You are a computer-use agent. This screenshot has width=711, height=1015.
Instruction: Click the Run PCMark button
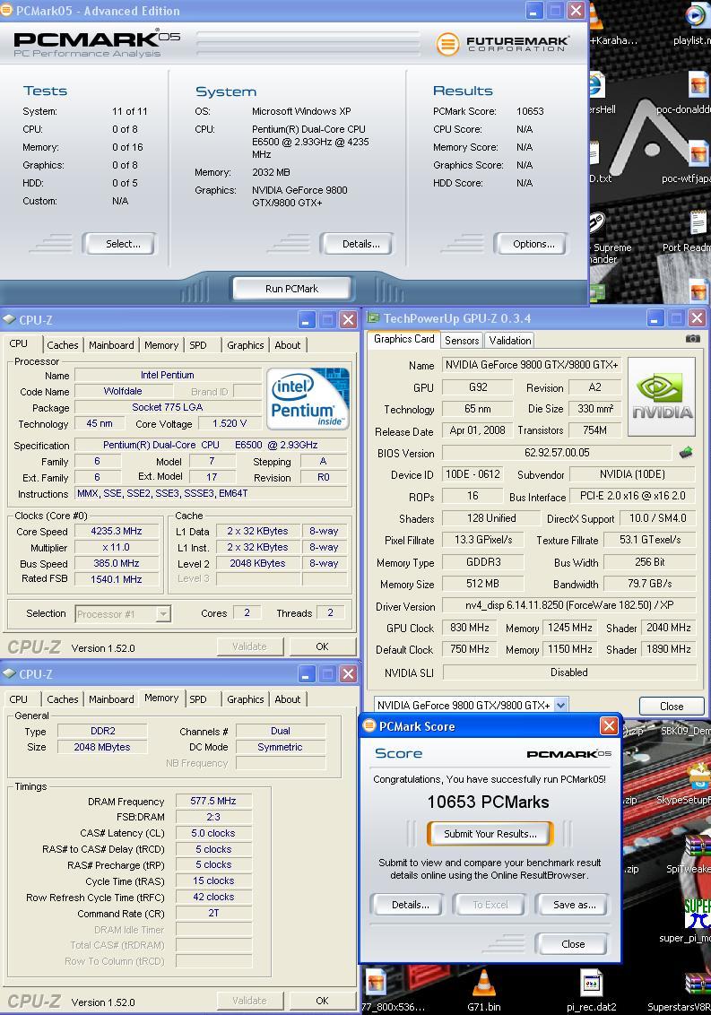pyautogui.click(x=291, y=289)
